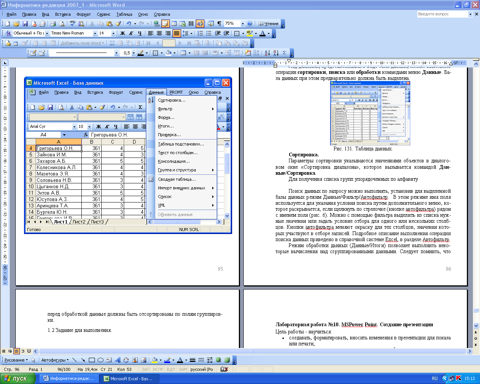Open the Таблица menu in Word
This screenshot has height=384, width=480.
(124, 14)
